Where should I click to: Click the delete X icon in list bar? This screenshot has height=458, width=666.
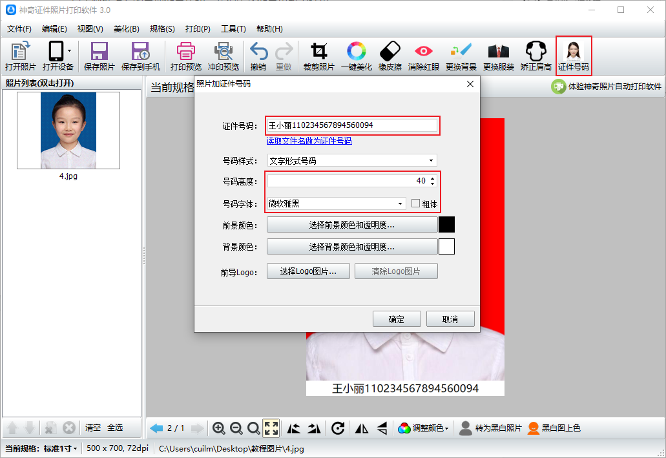pos(69,428)
